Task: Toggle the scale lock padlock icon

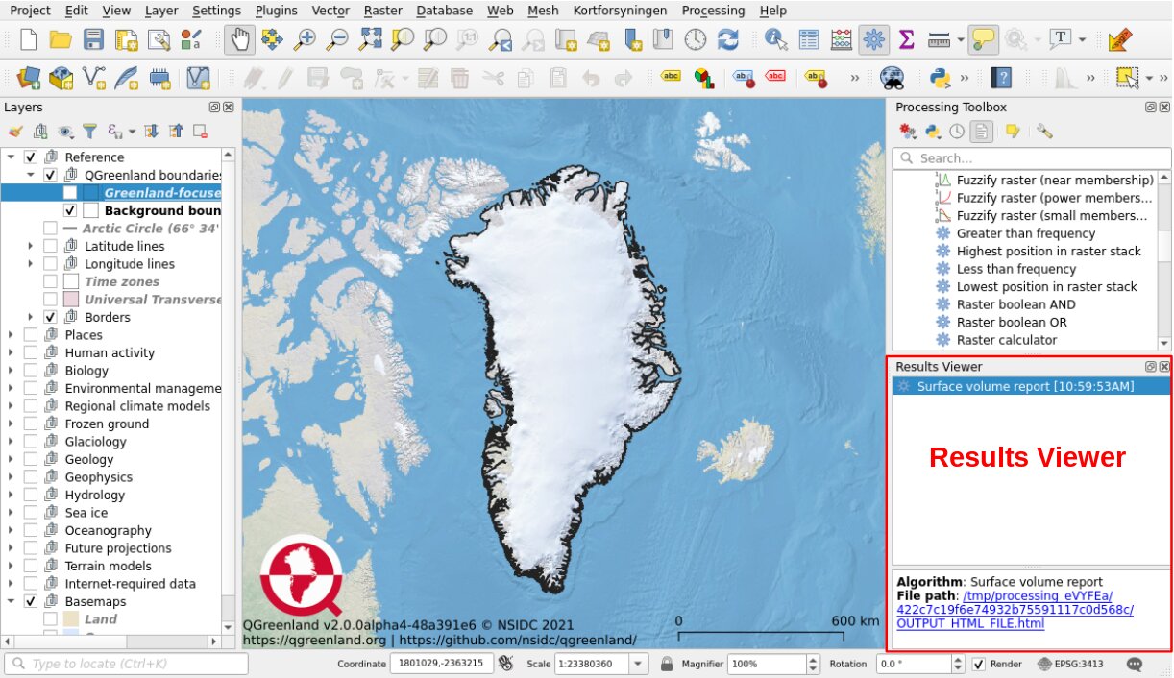Action: [667, 664]
